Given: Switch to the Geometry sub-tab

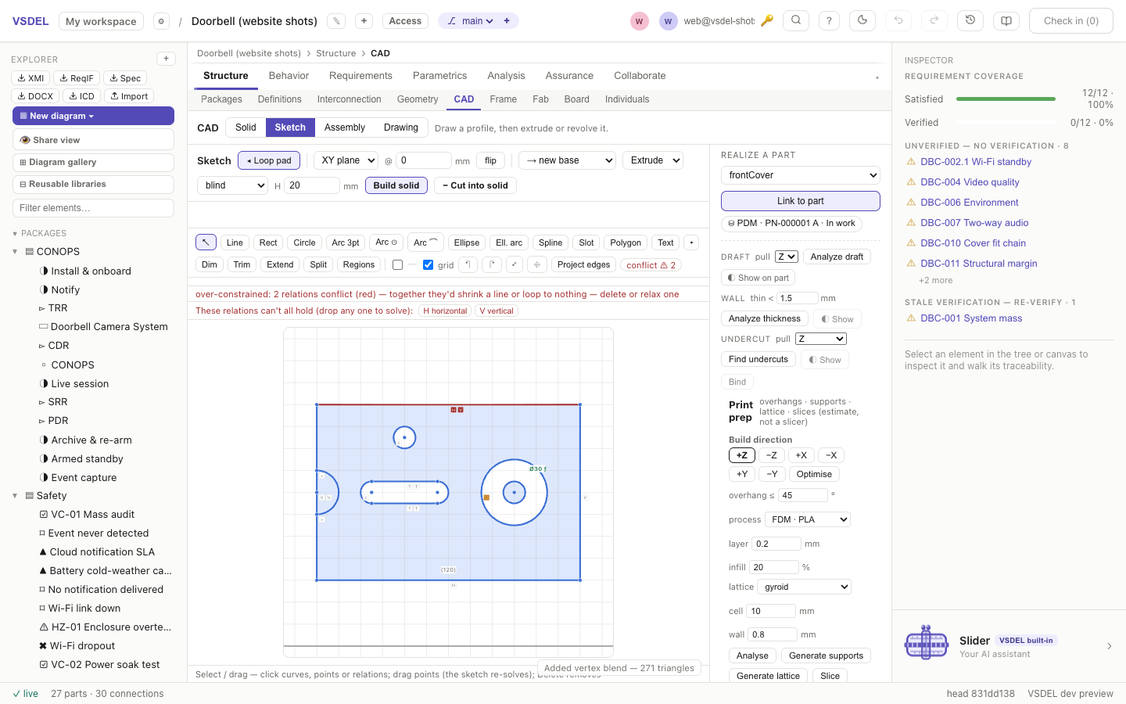Looking at the screenshot, I should [x=418, y=99].
